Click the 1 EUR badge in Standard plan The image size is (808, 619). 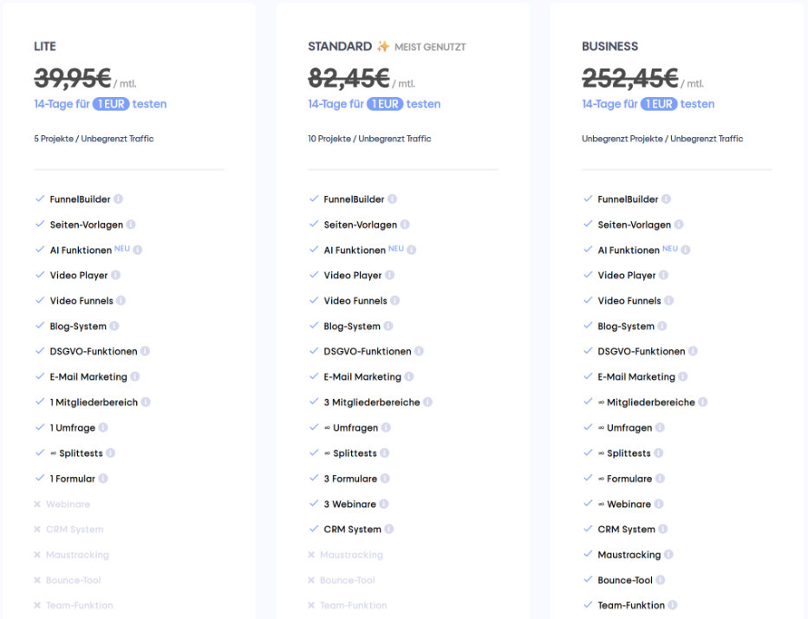tap(385, 104)
